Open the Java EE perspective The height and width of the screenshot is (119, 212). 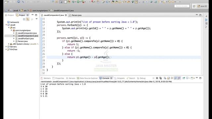point(202,6)
